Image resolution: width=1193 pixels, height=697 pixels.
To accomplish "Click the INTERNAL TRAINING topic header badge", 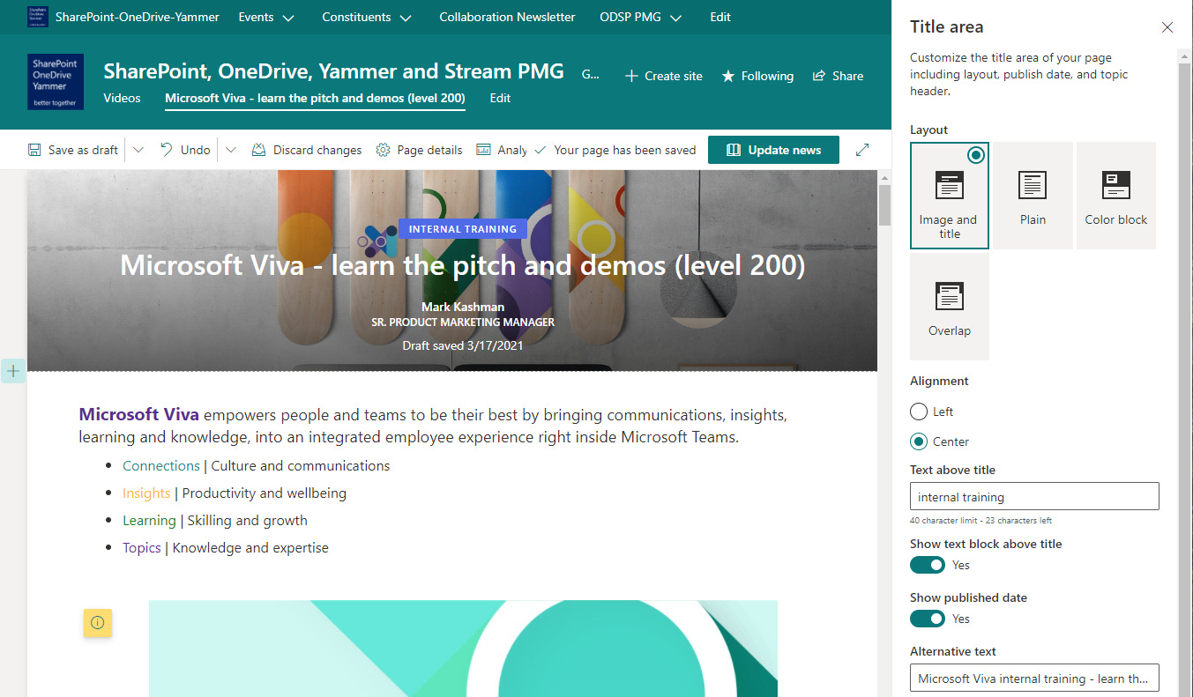I will 463,229.
